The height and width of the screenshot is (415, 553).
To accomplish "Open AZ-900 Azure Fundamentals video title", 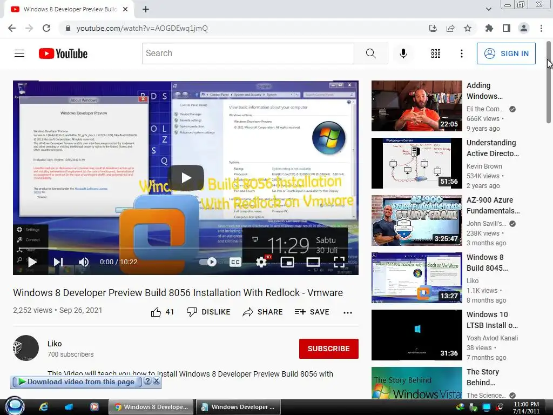I will [x=493, y=205].
